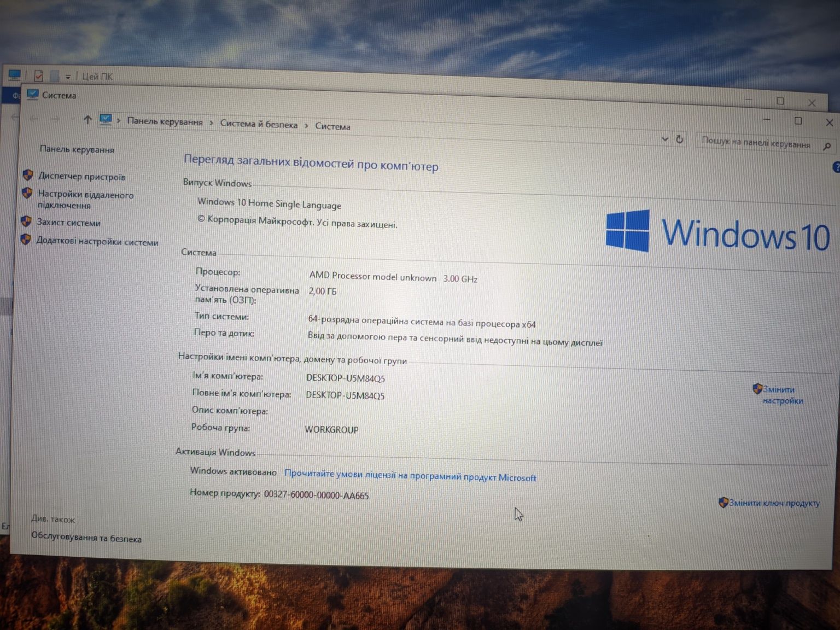This screenshot has height=630, width=840.
Task: Click Панель керування sidebar heading link
Action: (x=77, y=149)
